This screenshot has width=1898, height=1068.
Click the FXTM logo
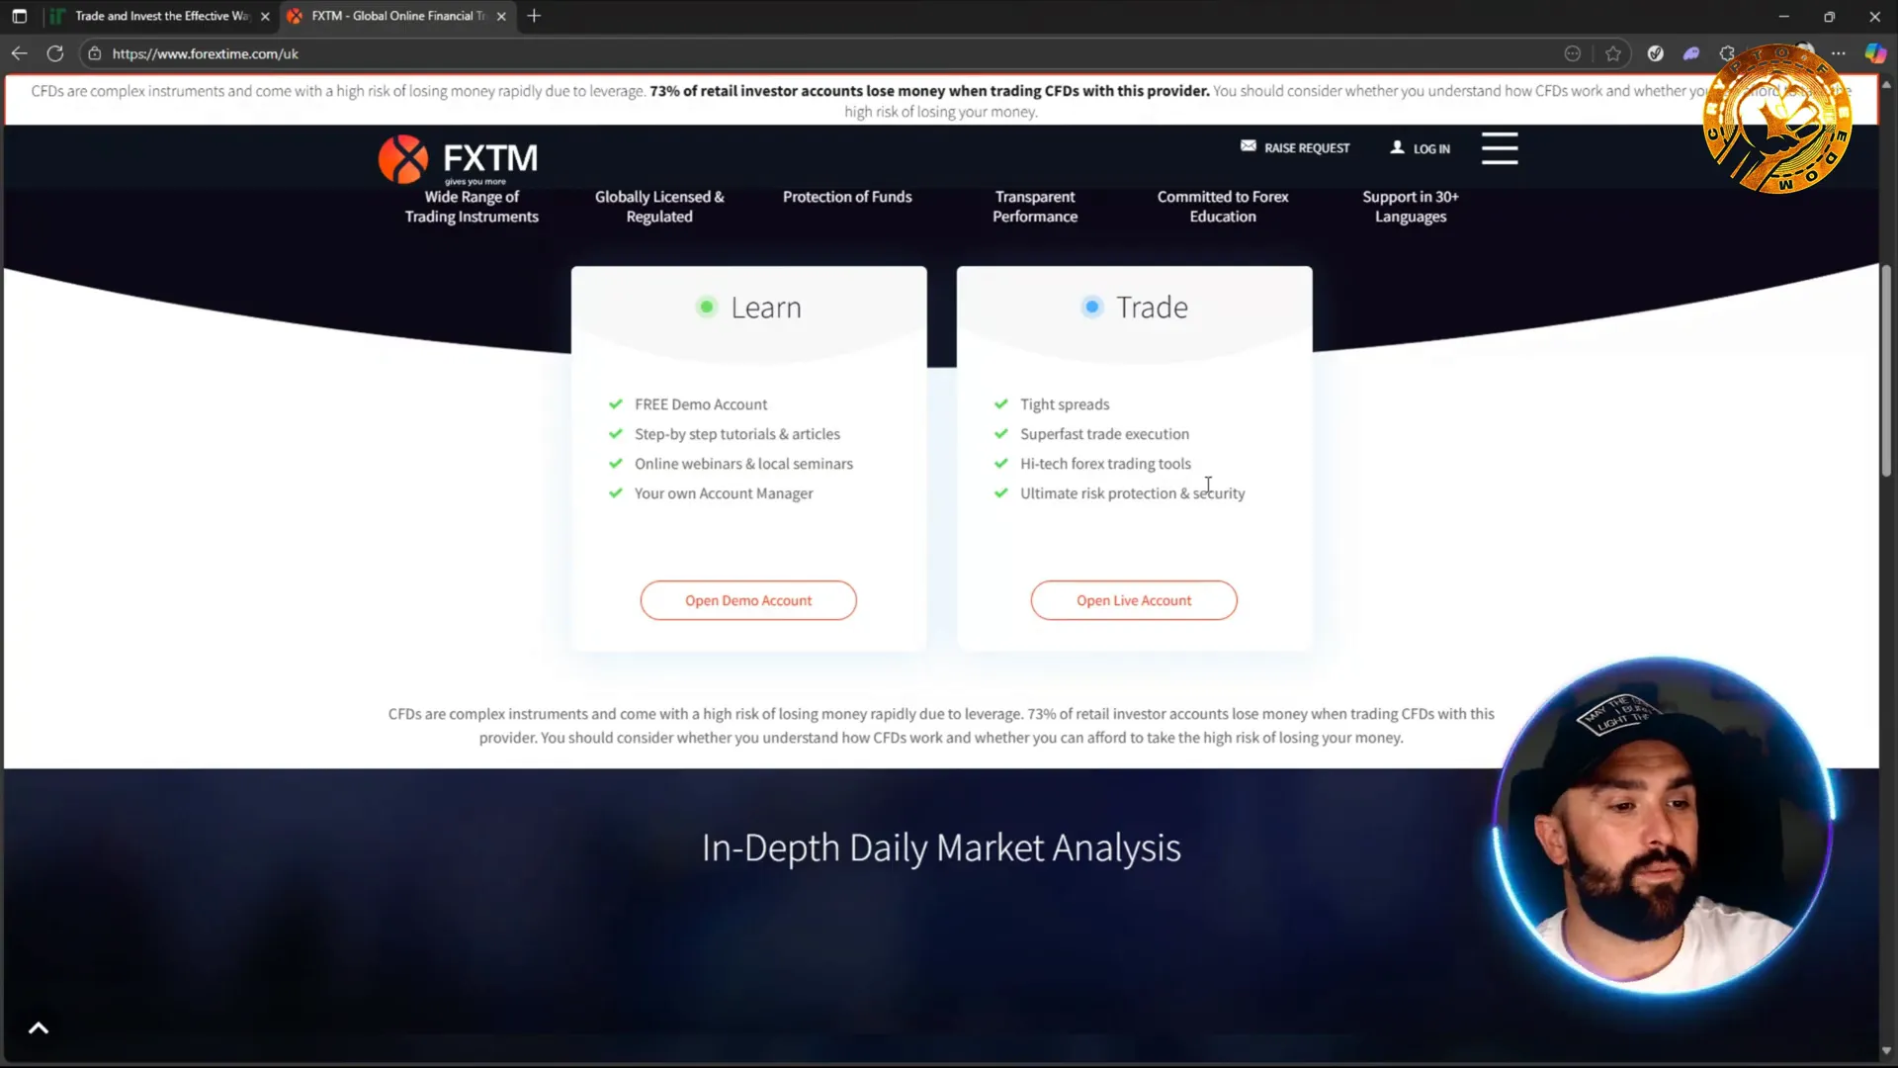(x=458, y=159)
